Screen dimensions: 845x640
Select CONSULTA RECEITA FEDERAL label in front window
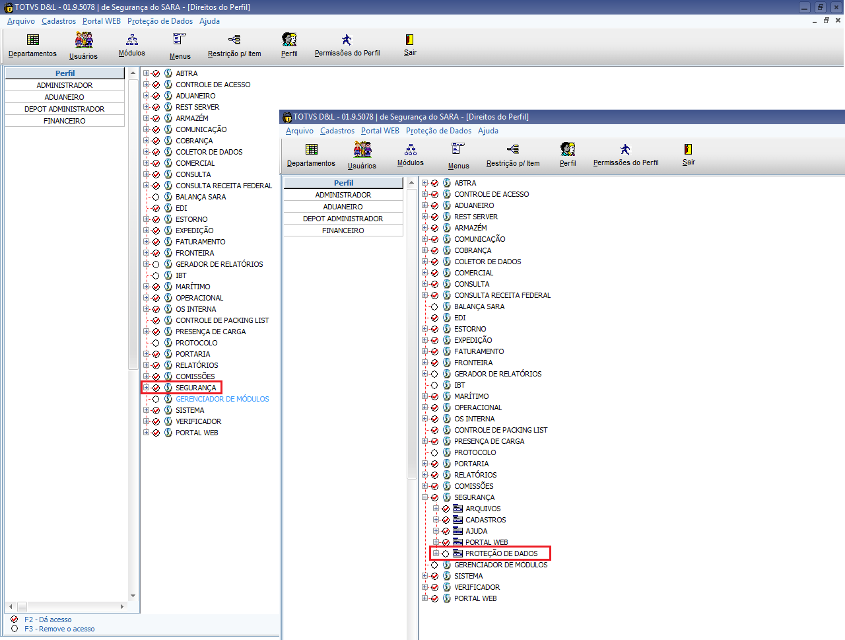502,295
